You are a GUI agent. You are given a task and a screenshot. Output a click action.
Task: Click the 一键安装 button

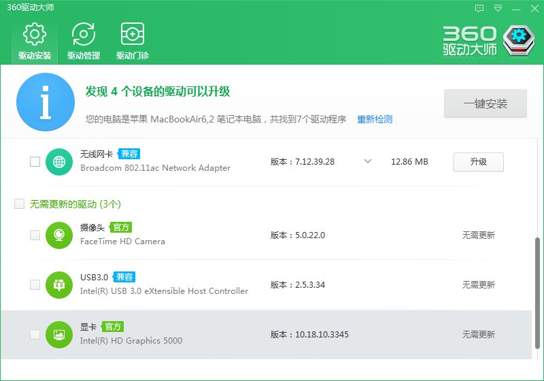486,103
